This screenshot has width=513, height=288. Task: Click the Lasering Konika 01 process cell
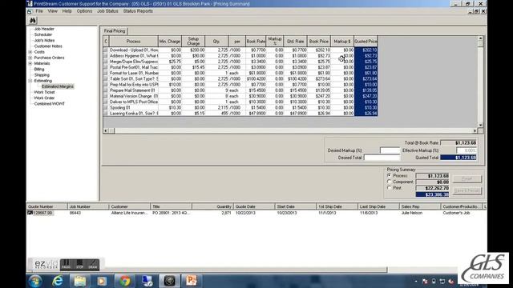pyautogui.click(x=134, y=114)
